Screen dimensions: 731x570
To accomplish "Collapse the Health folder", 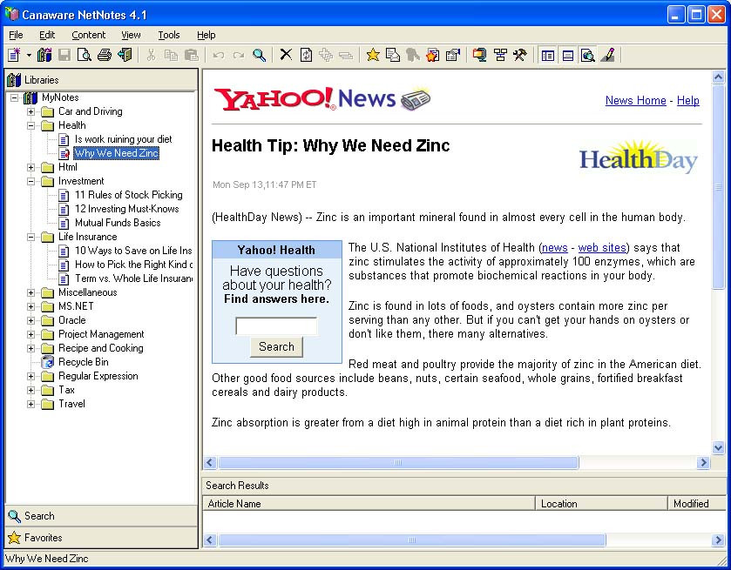I will coord(30,125).
